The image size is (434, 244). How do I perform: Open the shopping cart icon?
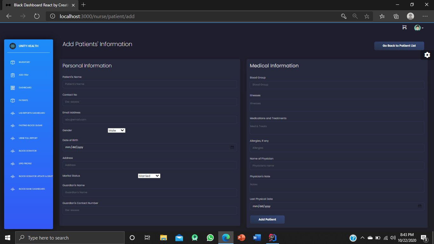(404, 27)
